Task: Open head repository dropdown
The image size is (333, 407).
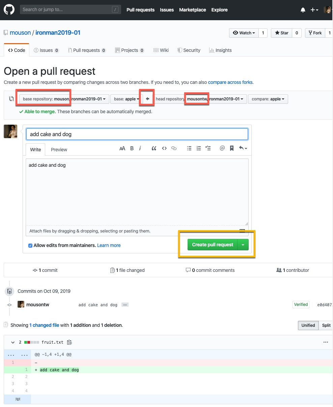Action: pos(199,99)
